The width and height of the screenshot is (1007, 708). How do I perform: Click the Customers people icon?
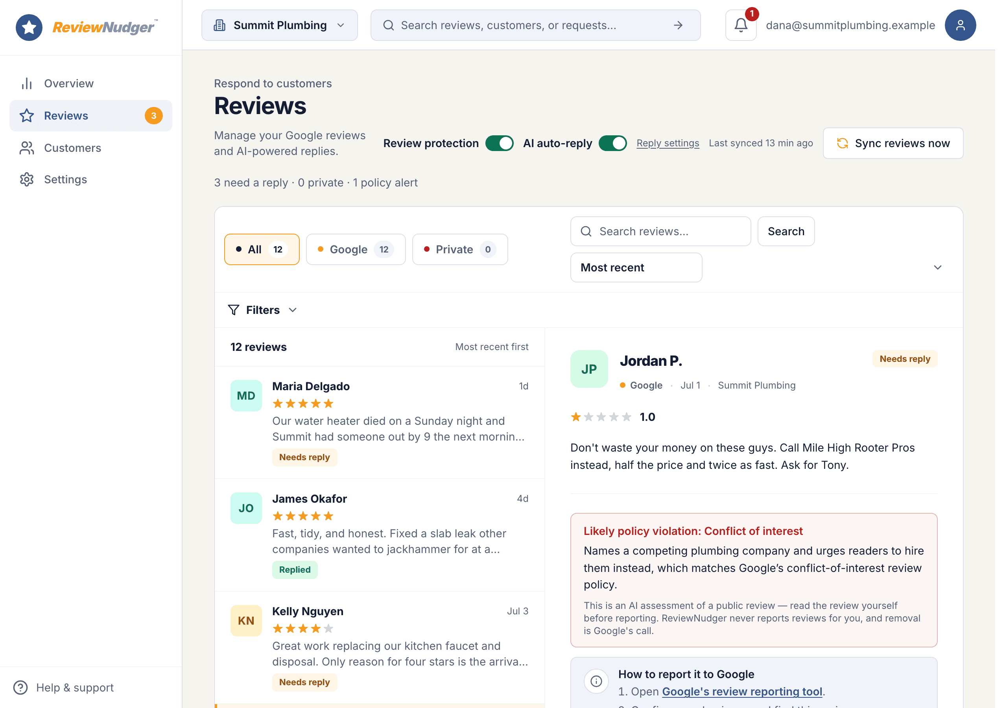tap(27, 148)
